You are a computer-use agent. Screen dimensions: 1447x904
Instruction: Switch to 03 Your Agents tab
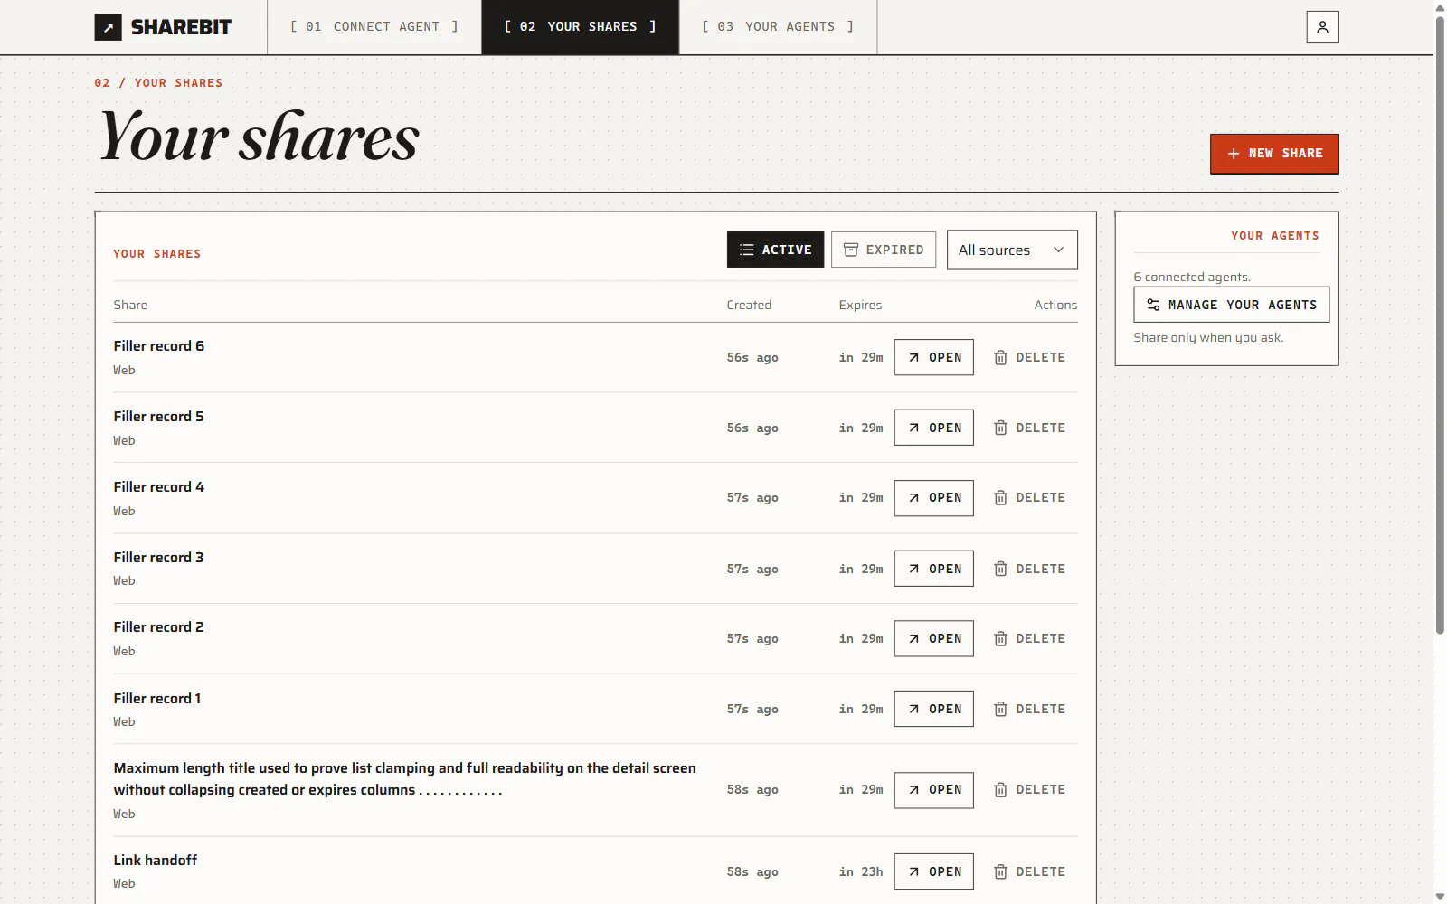(x=778, y=27)
